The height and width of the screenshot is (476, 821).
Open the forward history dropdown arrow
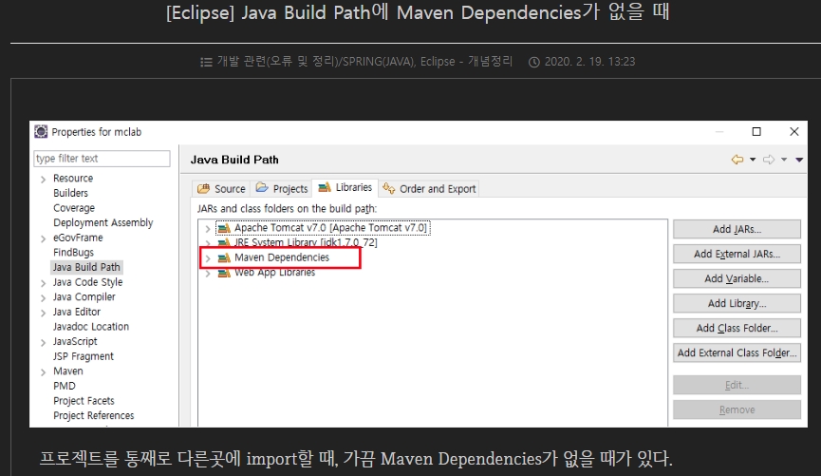784,160
